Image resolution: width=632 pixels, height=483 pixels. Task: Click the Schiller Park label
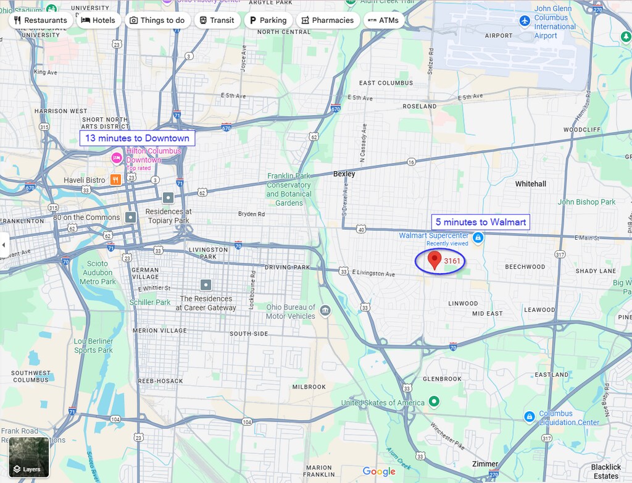(150, 302)
